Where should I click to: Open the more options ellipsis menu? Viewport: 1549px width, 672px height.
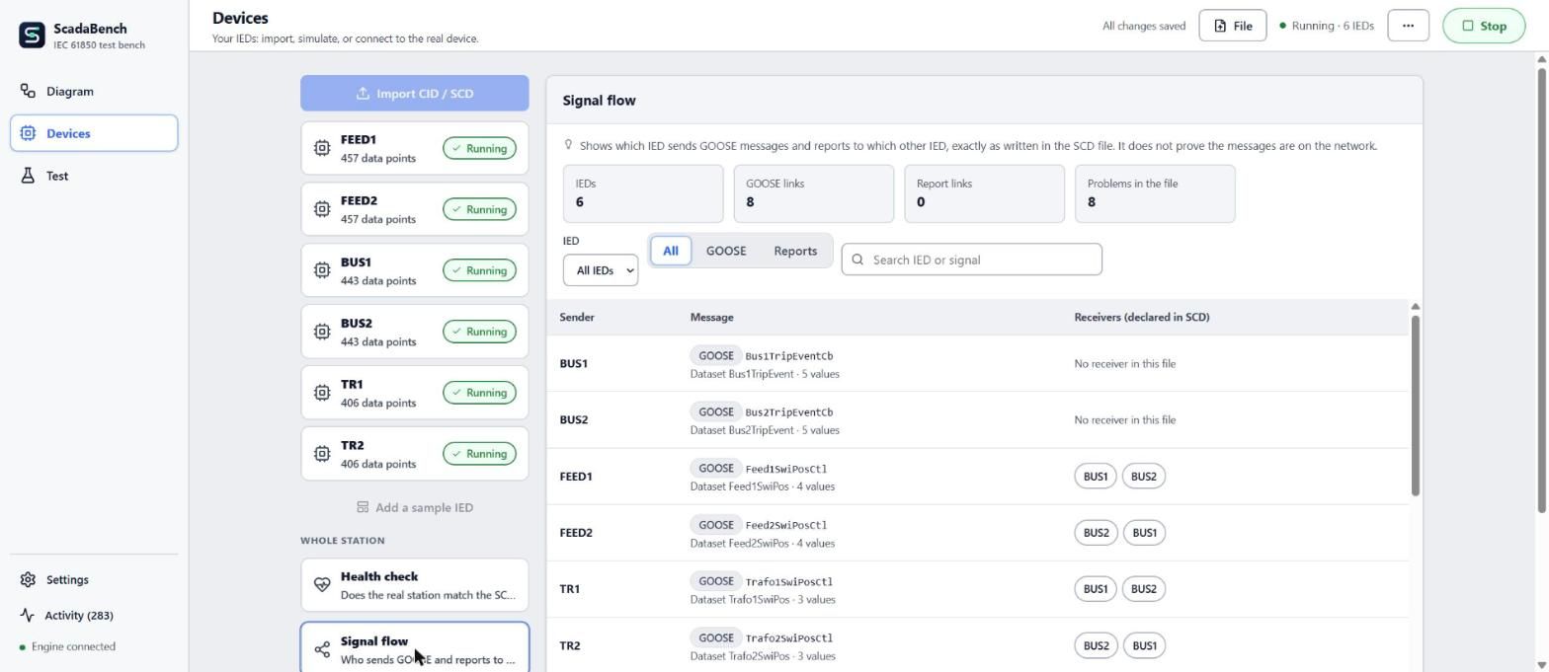(1408, 26)
